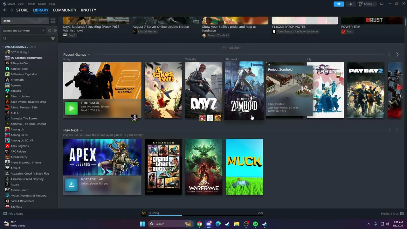Click the Add shelf button
This screenshot has height=229, width=407.
231,48
